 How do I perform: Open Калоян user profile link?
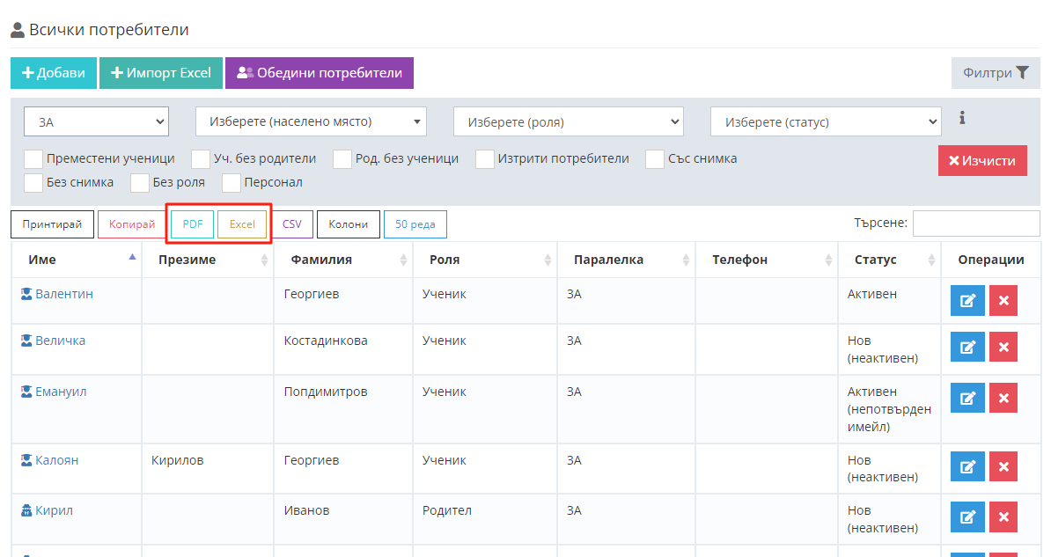tap(57, 460)
